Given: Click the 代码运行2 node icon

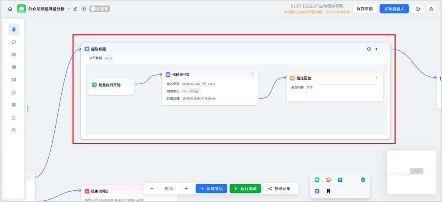Looking at the screenshot, I should tap(168, 75).
